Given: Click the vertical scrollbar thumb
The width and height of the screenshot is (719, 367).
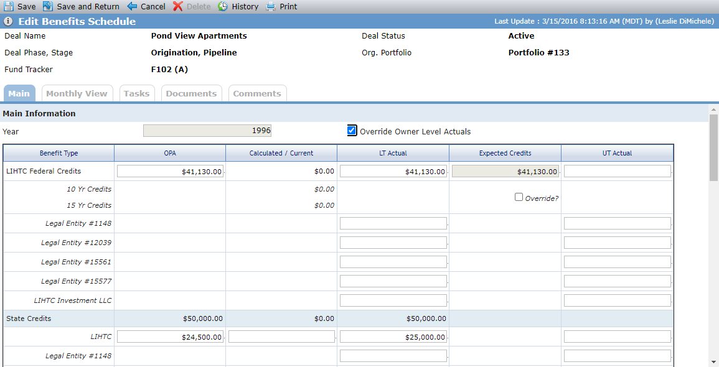Looking at the screenshot, I should point(713,147).
